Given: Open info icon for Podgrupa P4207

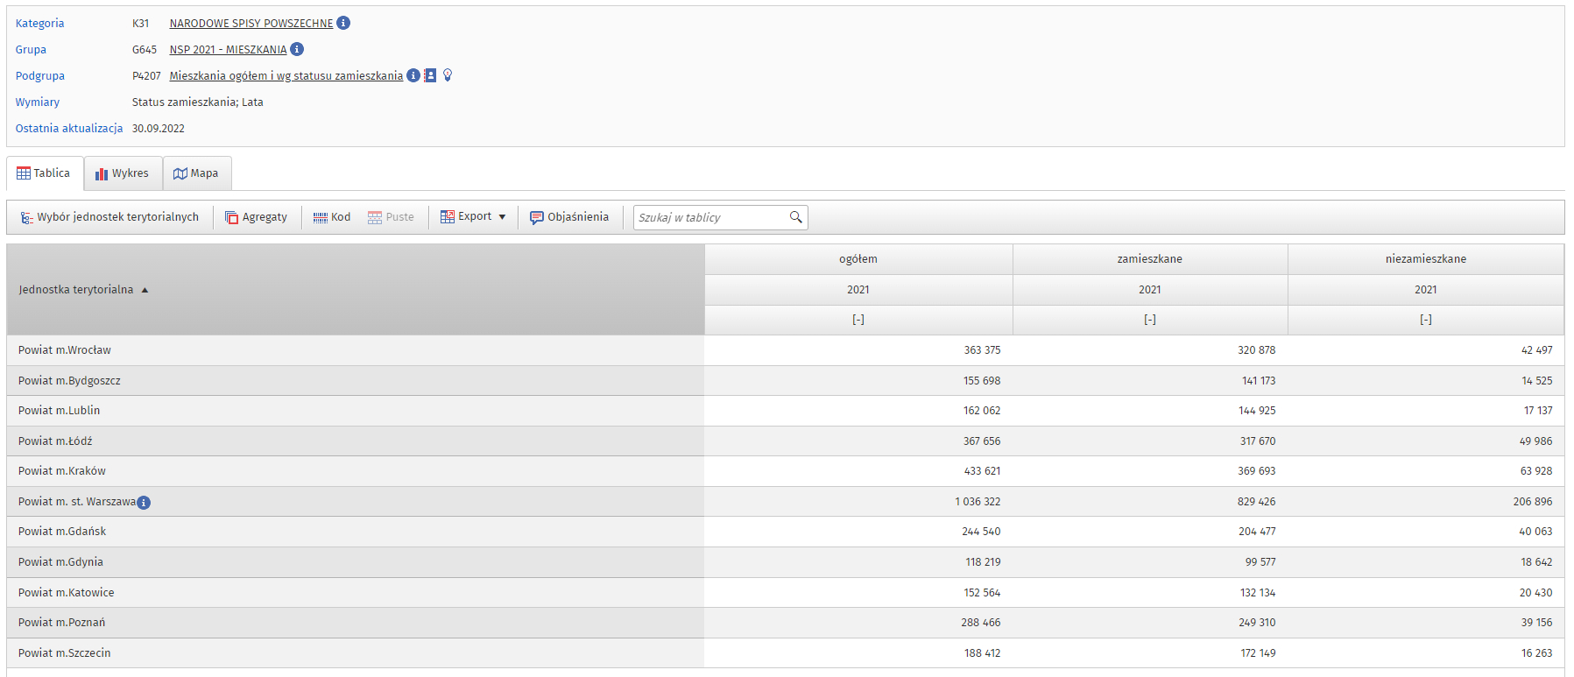Looking at the screenshot, I should point(413,75).
